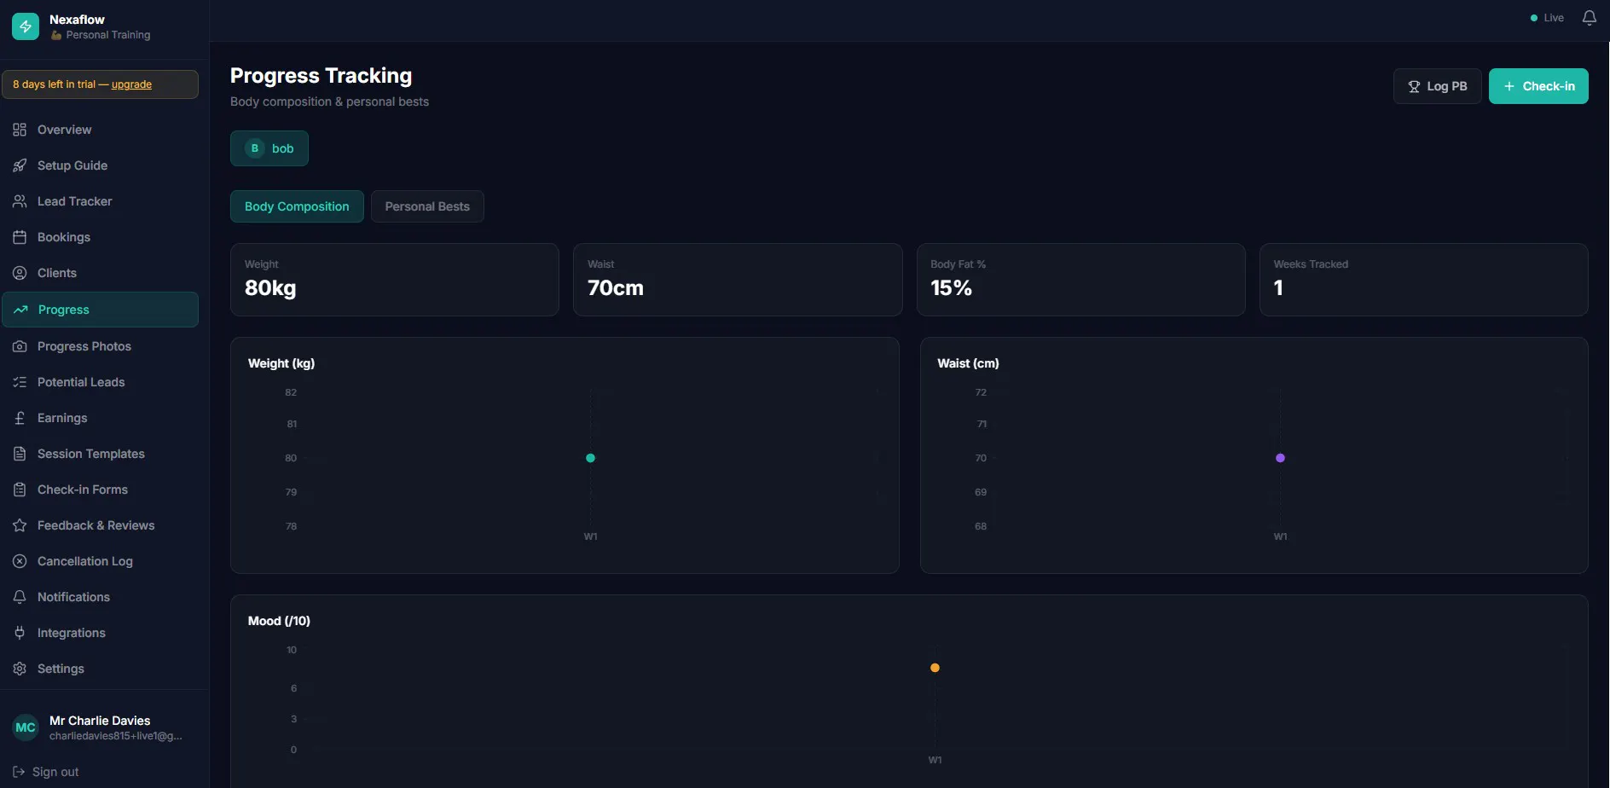Click the Mood (/10) chart title
The height and width of the screenshot is (788, 1610).
[279, 621]
